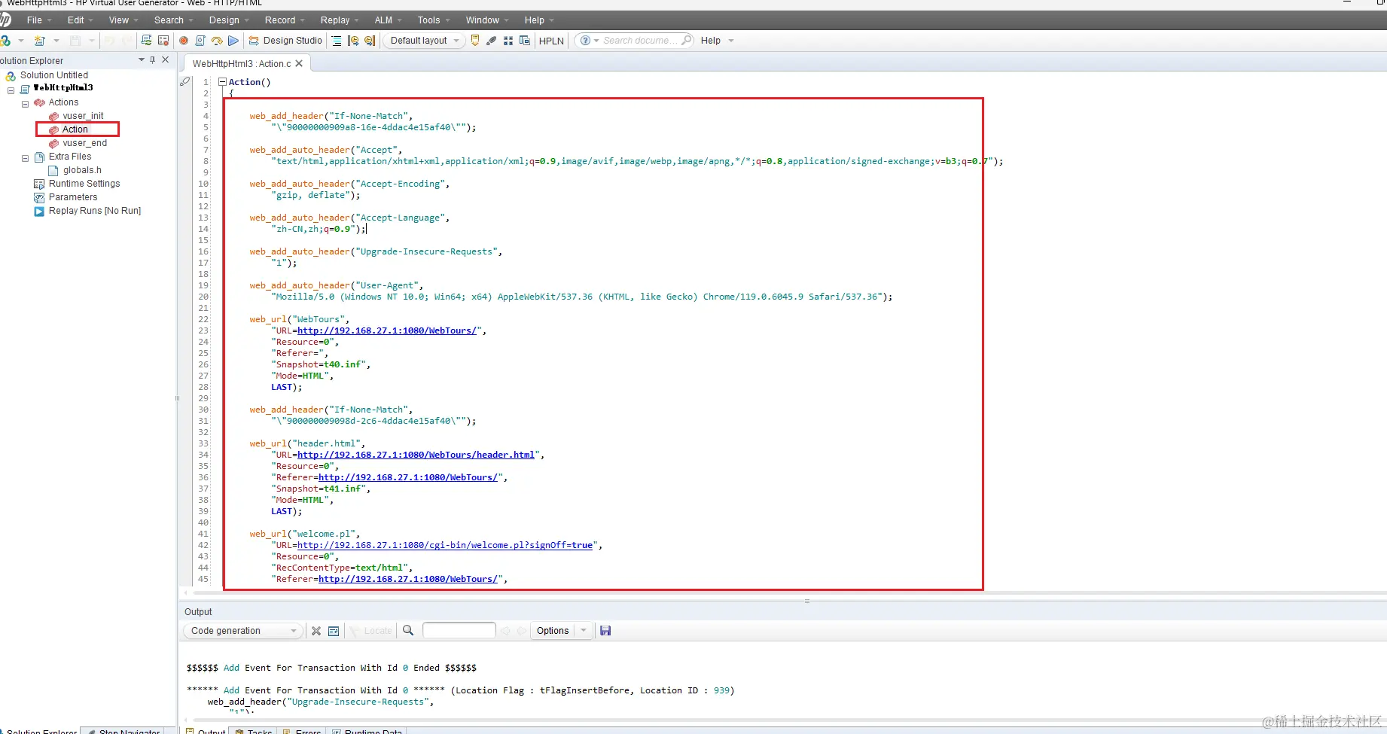Collapse the WebHttpHtml3 script node

click(x=11, y=90)
